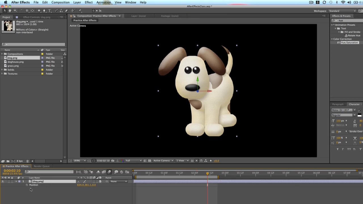
Task: Collapse the dog.png layer properties
Action: 16,181
